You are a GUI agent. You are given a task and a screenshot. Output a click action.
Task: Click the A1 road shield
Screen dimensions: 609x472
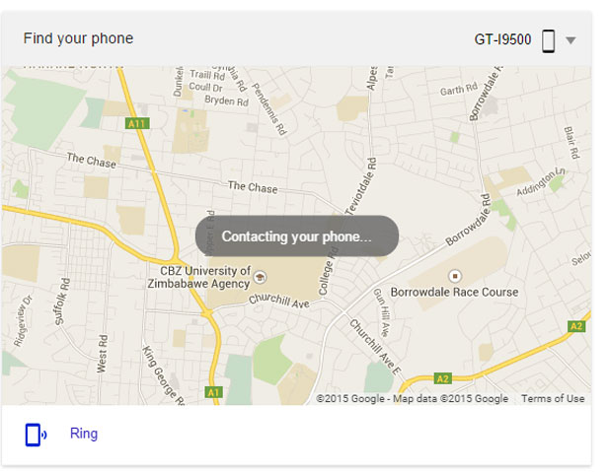pos(213,392)
